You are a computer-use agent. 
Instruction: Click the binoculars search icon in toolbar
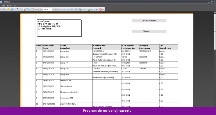[4, 9]
